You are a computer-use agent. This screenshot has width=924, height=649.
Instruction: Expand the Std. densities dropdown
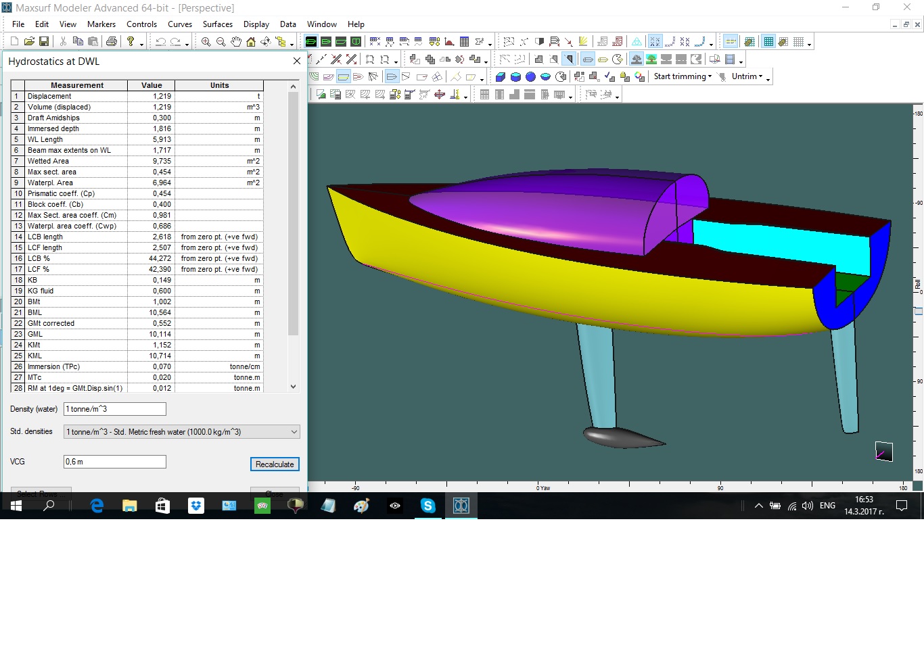click(x=294, y=432)
